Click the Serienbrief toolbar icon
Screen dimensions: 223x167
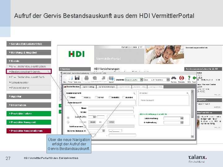pyautogui.click(x=94, y=78)
